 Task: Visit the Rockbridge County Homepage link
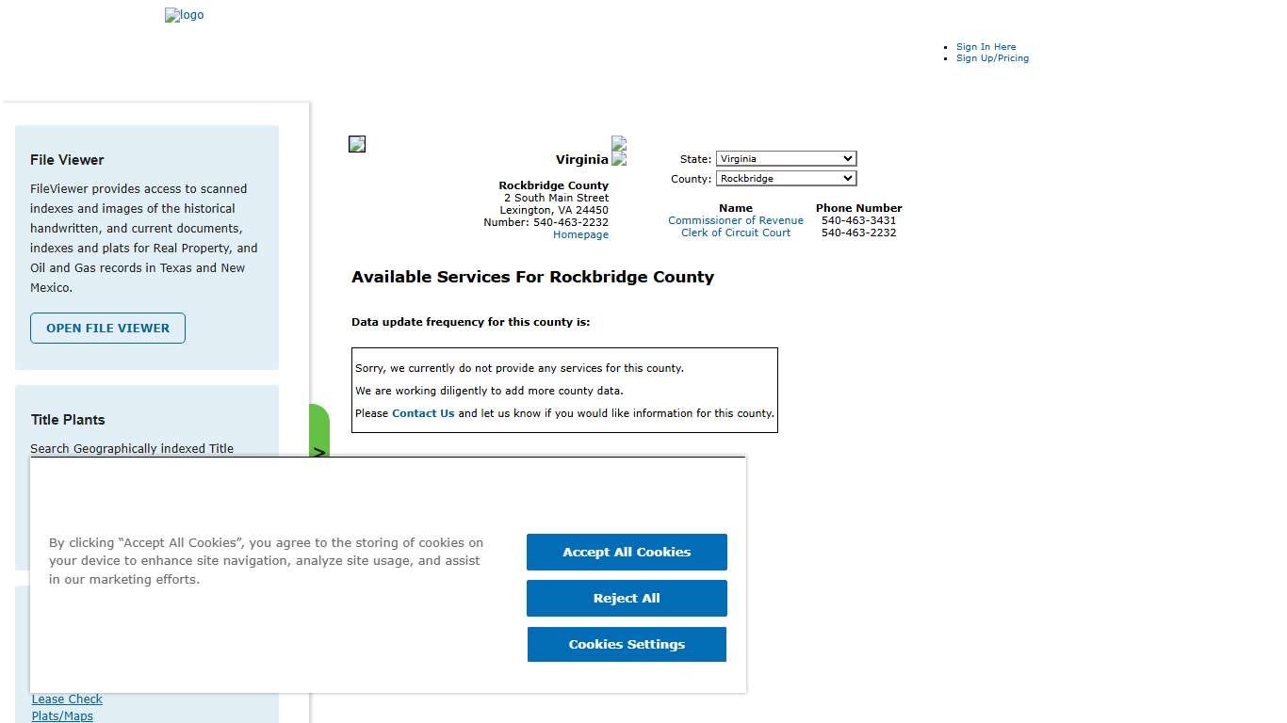coord(580,234)
